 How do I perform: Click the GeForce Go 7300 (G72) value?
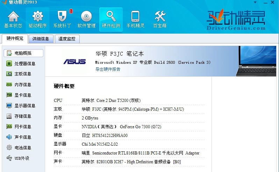click(121, 127)
